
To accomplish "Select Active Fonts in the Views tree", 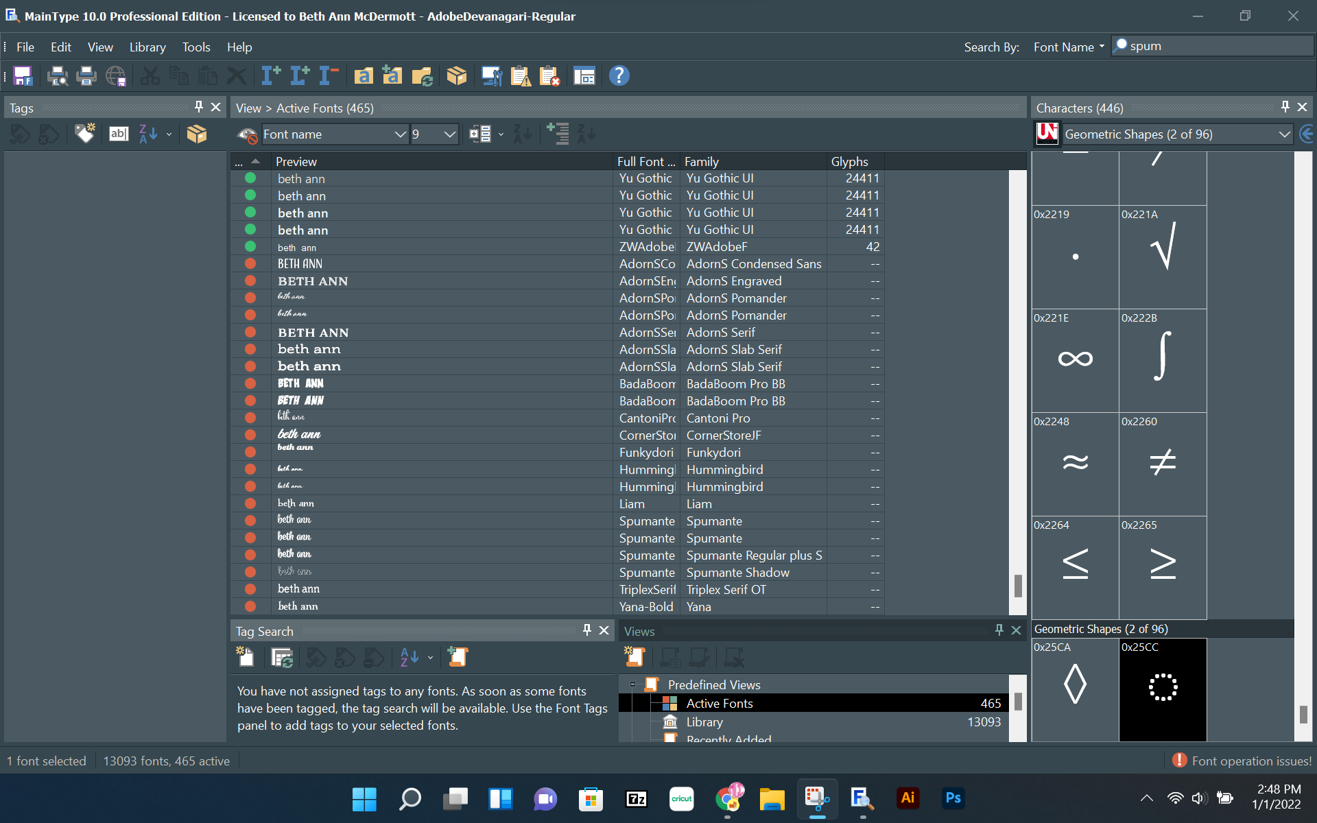I will (814, 703).
